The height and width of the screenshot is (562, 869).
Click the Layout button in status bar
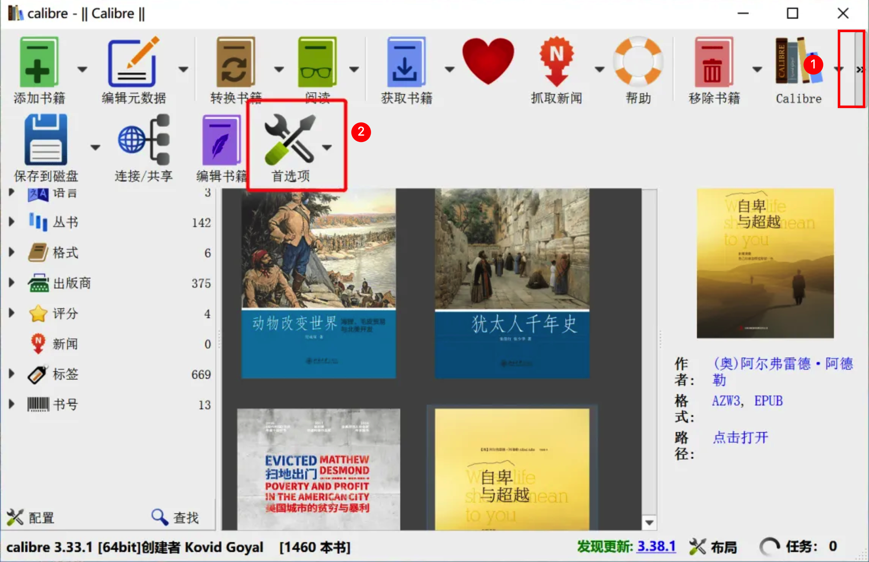pos(713,547)
